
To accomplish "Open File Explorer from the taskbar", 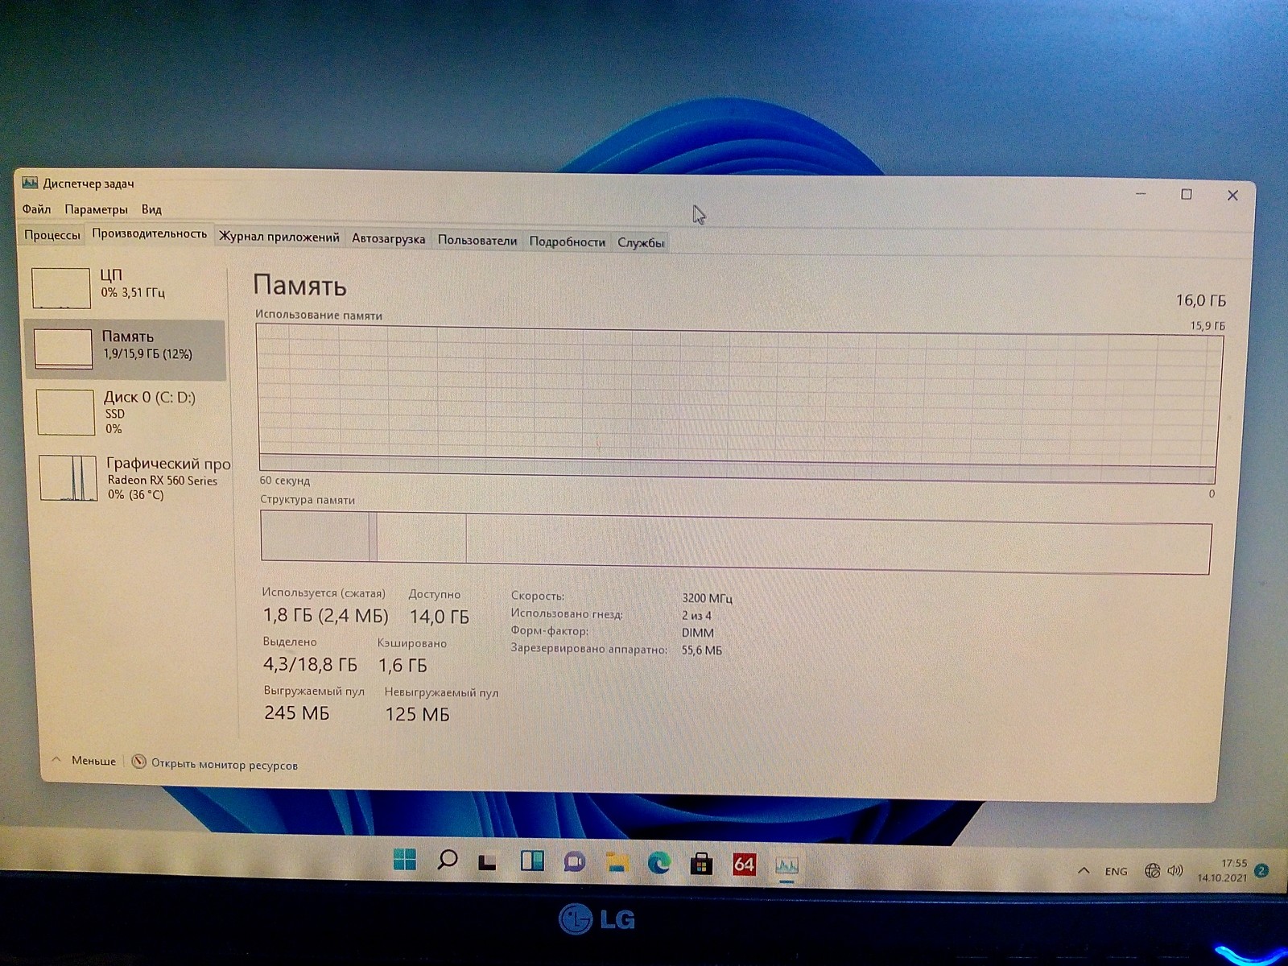I will point(617,863).
